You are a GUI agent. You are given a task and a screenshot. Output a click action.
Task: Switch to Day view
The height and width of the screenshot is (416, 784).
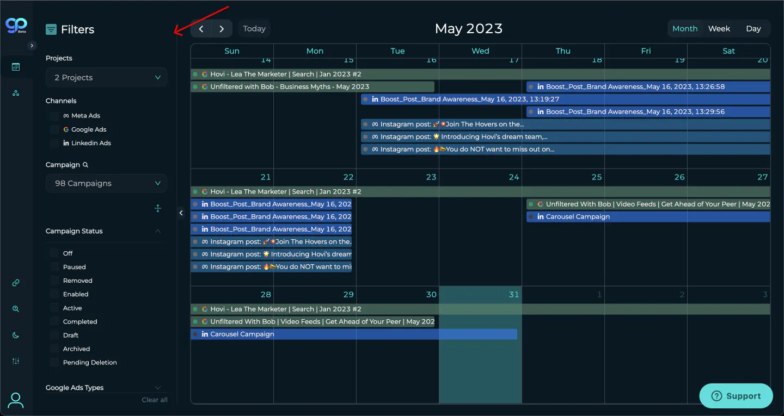point(754,29)
